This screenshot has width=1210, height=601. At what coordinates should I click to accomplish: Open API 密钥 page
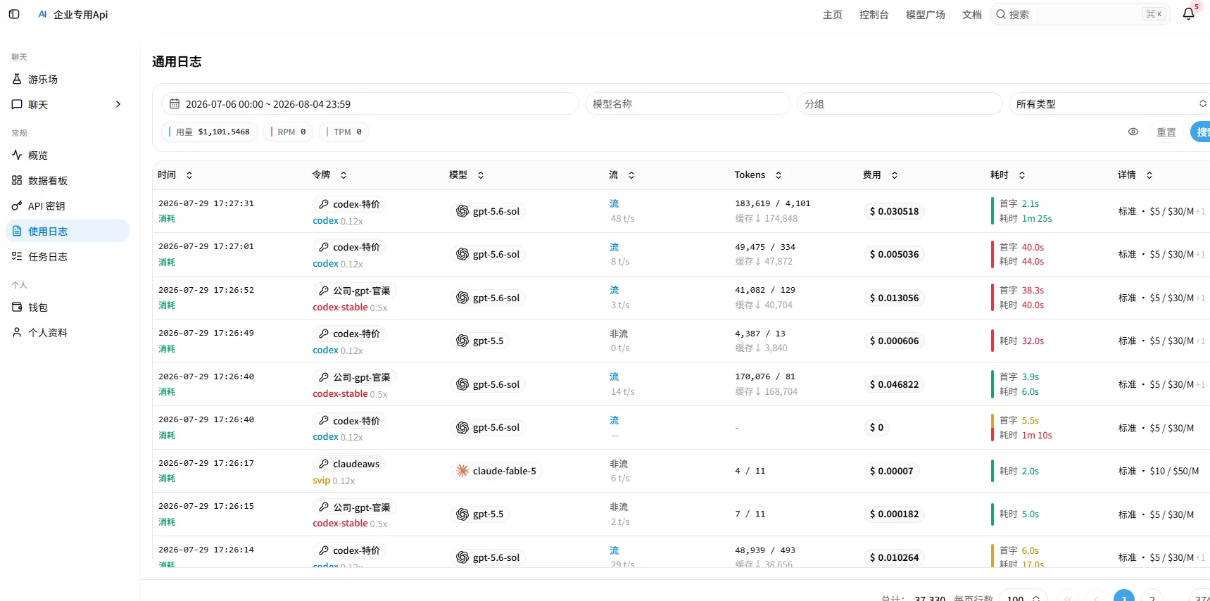coord(68,205)
